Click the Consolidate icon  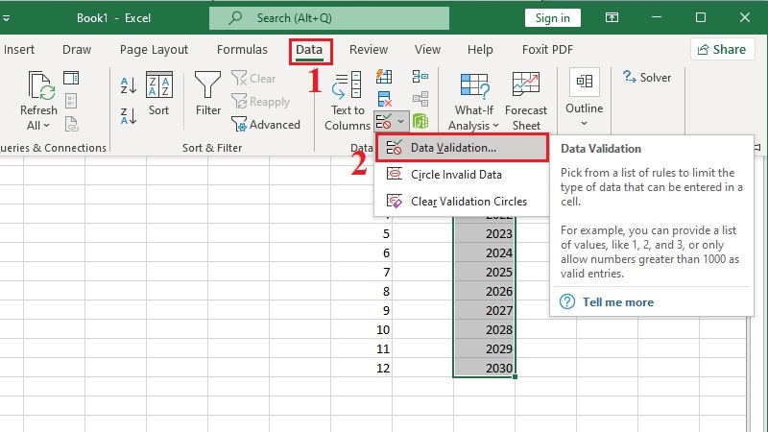[x=420, y=77]
